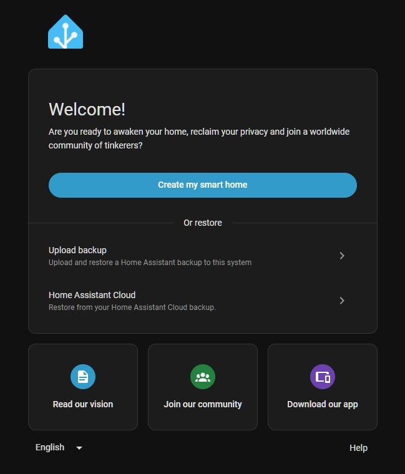Open the English language selector
The height and width of the screenshot is (474, 405).
pos(50,447)
